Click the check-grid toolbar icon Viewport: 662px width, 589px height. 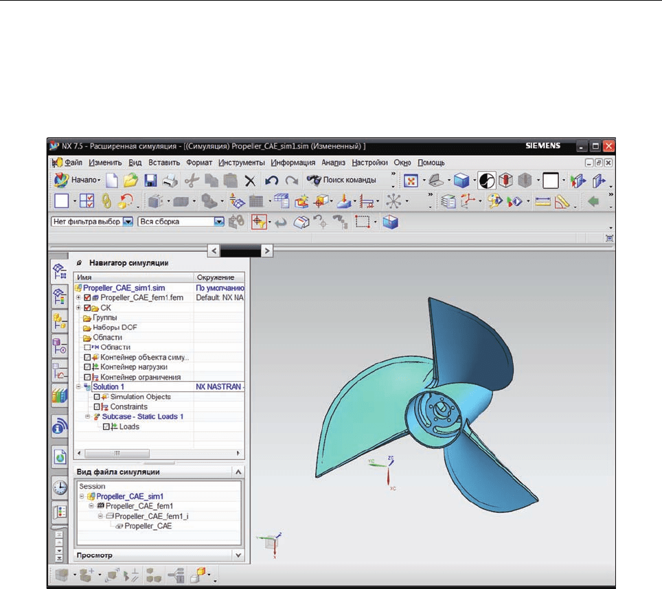pyautogui.click(x=87, y=201)
